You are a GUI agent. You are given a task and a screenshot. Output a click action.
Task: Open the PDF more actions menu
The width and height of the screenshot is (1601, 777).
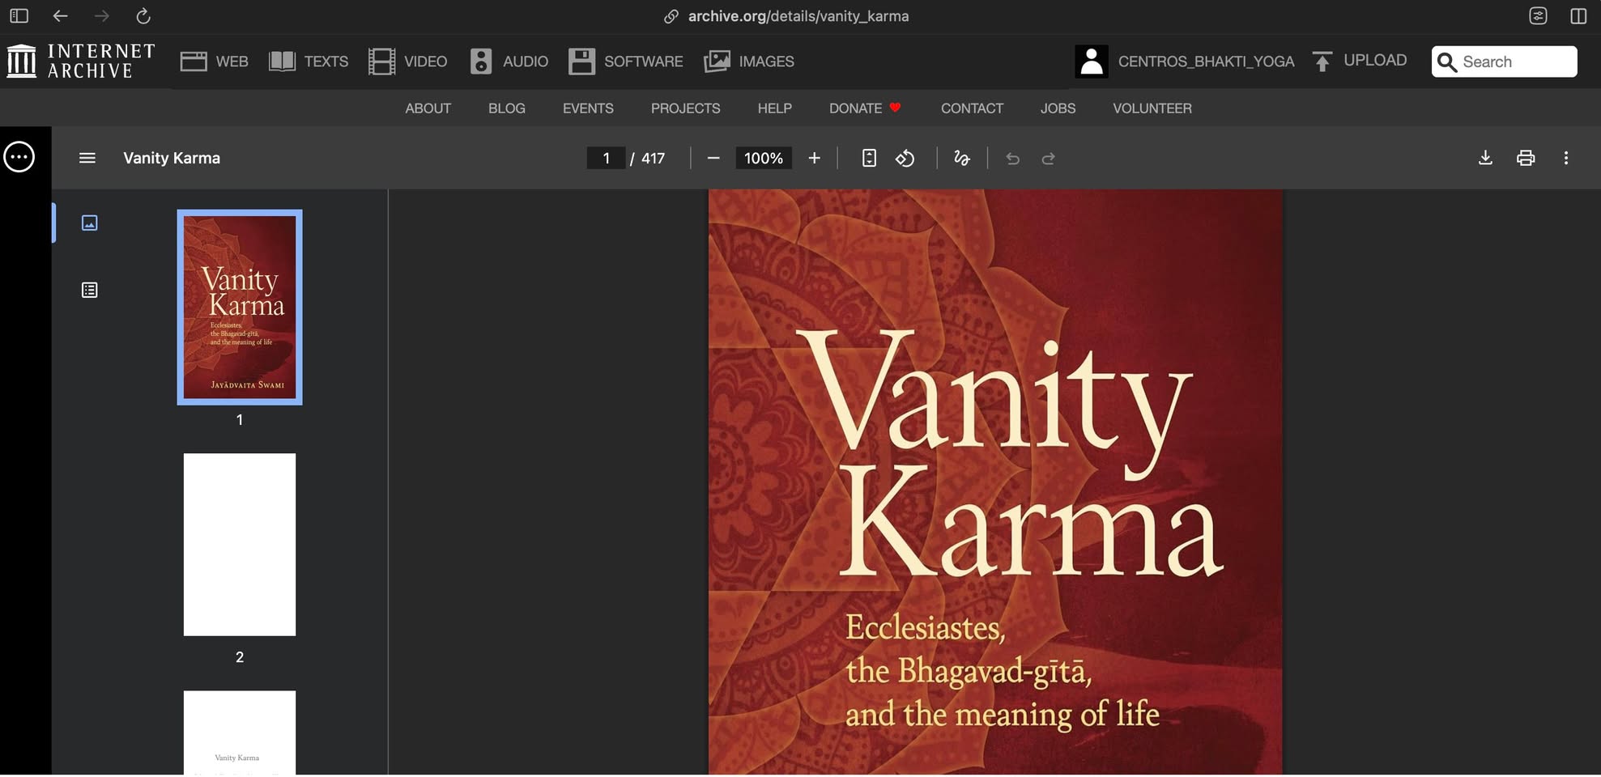tap(1565, 158)
